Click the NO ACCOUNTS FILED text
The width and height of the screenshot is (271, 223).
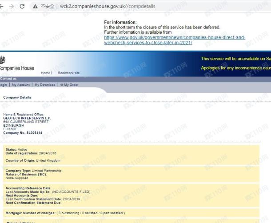(71, 192)
